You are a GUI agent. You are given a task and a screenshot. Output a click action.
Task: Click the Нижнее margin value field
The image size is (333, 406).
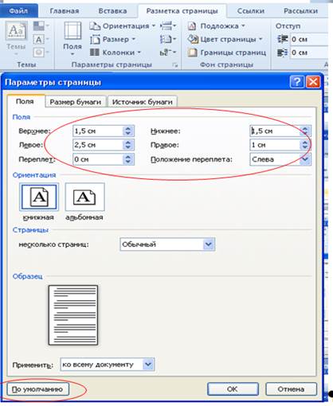pos(275,131)
